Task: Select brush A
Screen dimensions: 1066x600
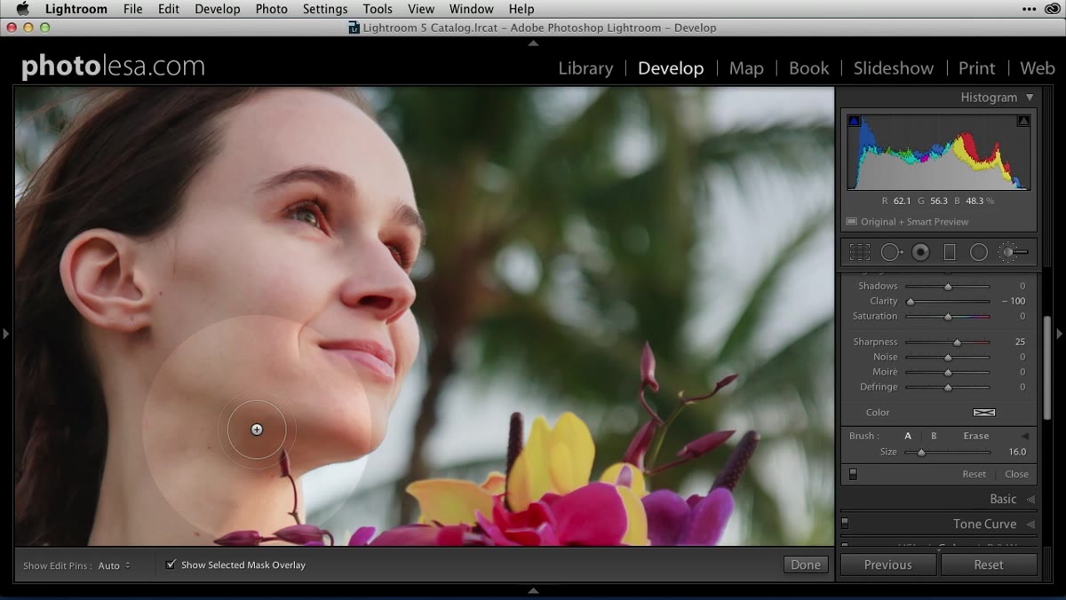Action: 908,436
